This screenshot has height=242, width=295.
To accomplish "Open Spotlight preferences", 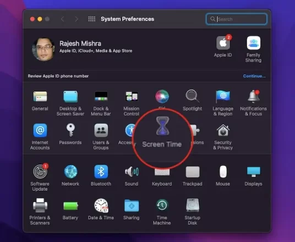I will tap(192, 96).
